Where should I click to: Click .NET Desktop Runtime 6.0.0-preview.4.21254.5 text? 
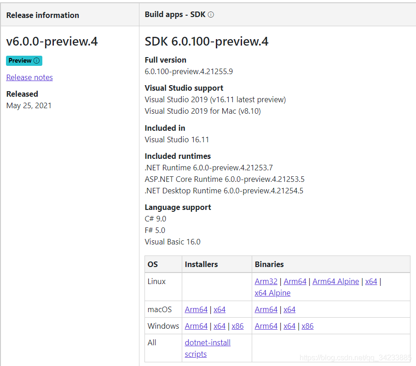tap(224, 191)
